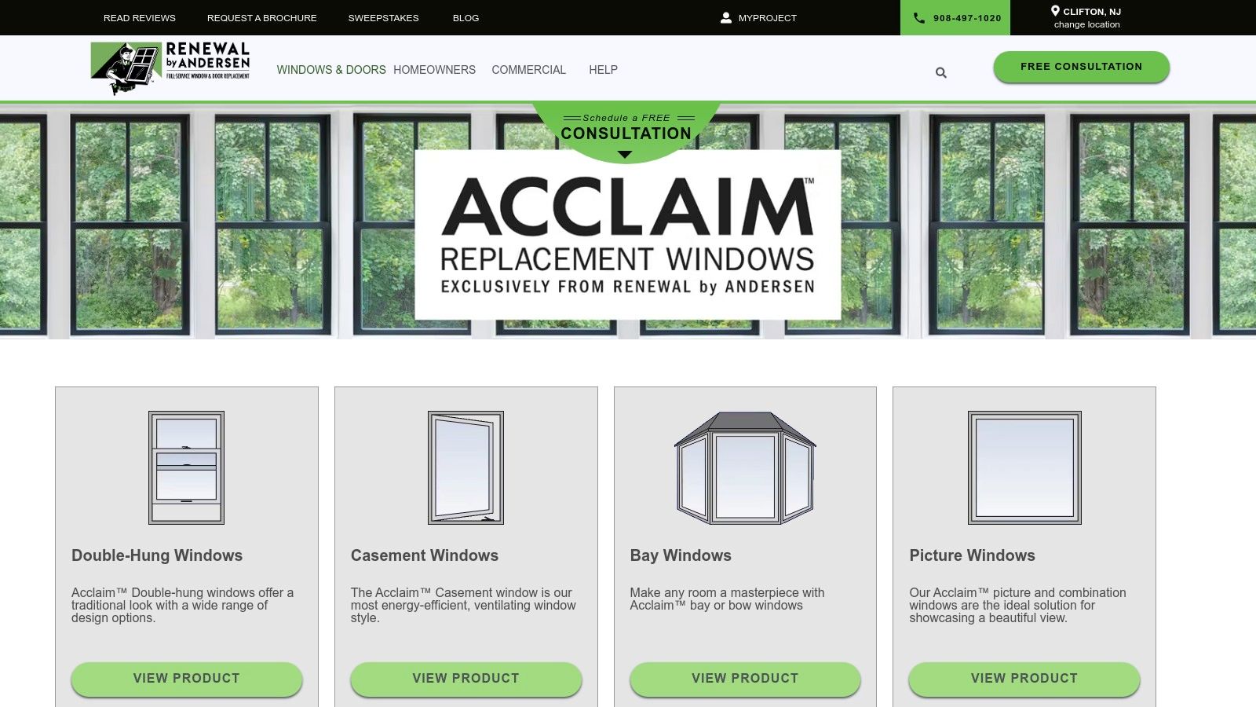The height and width of the screenshot is (707, 1256).
Task: View Product for Casement Windows
Action: (466, 679)
